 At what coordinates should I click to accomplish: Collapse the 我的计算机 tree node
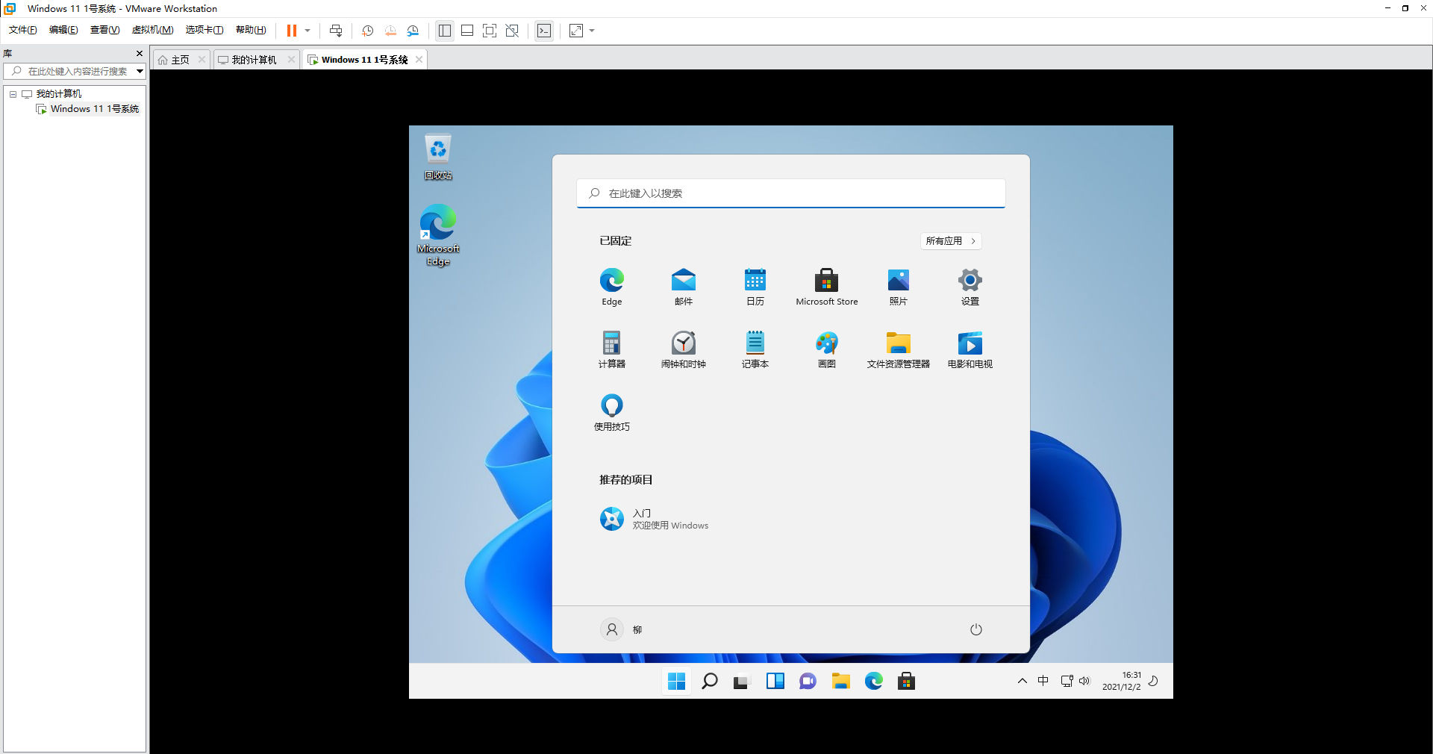coord(13,94)
